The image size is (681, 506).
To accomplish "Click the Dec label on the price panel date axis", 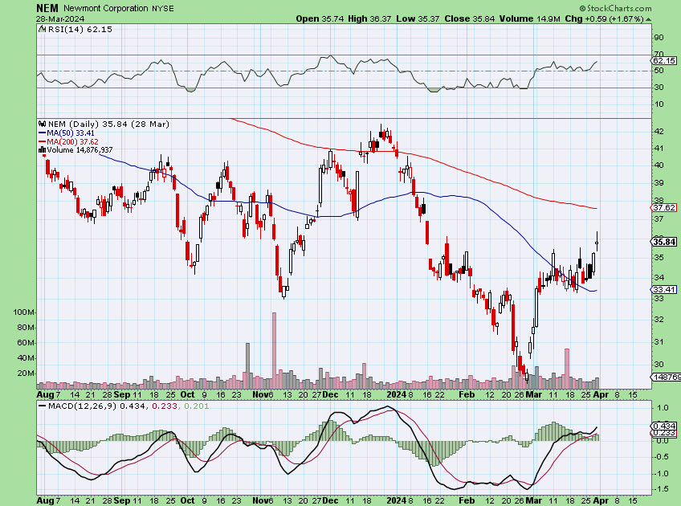I will coord(331,395).
